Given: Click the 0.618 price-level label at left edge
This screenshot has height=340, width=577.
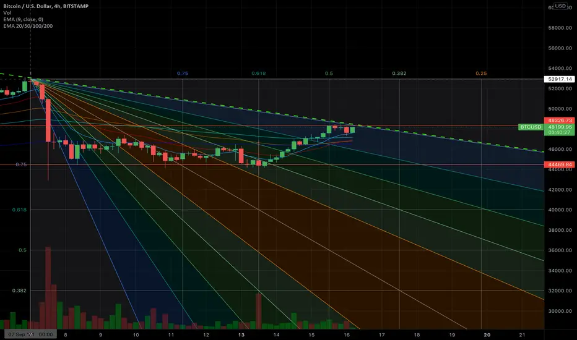Looking at the screenshot, I should [20, 210].
